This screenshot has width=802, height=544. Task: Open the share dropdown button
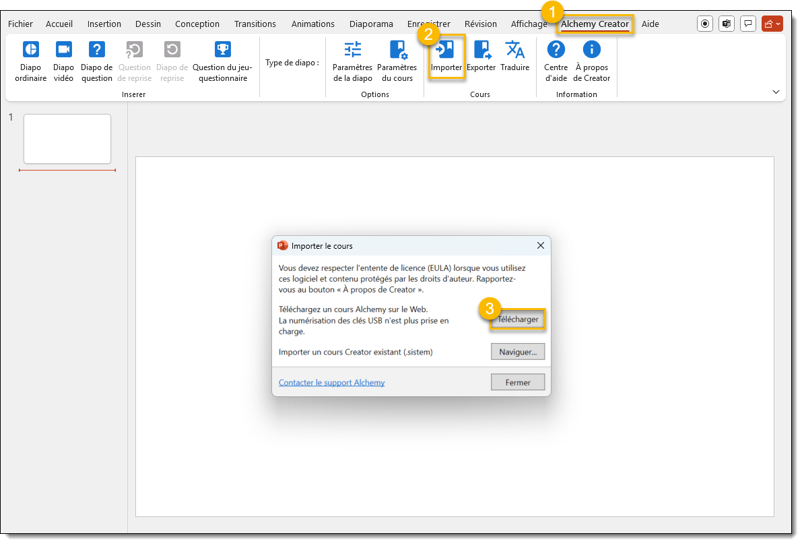772,24
